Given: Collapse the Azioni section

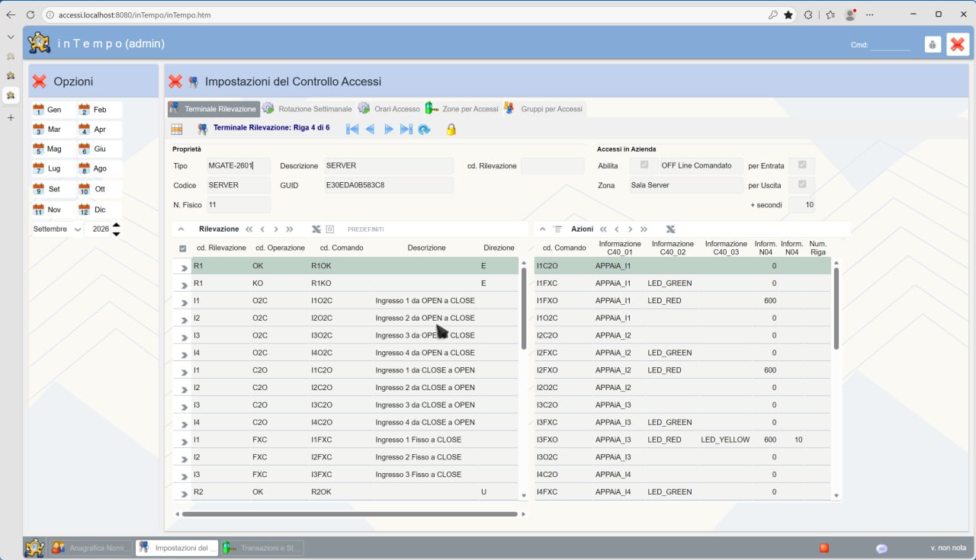Looking at the screenshot, I should coord(542,229).
